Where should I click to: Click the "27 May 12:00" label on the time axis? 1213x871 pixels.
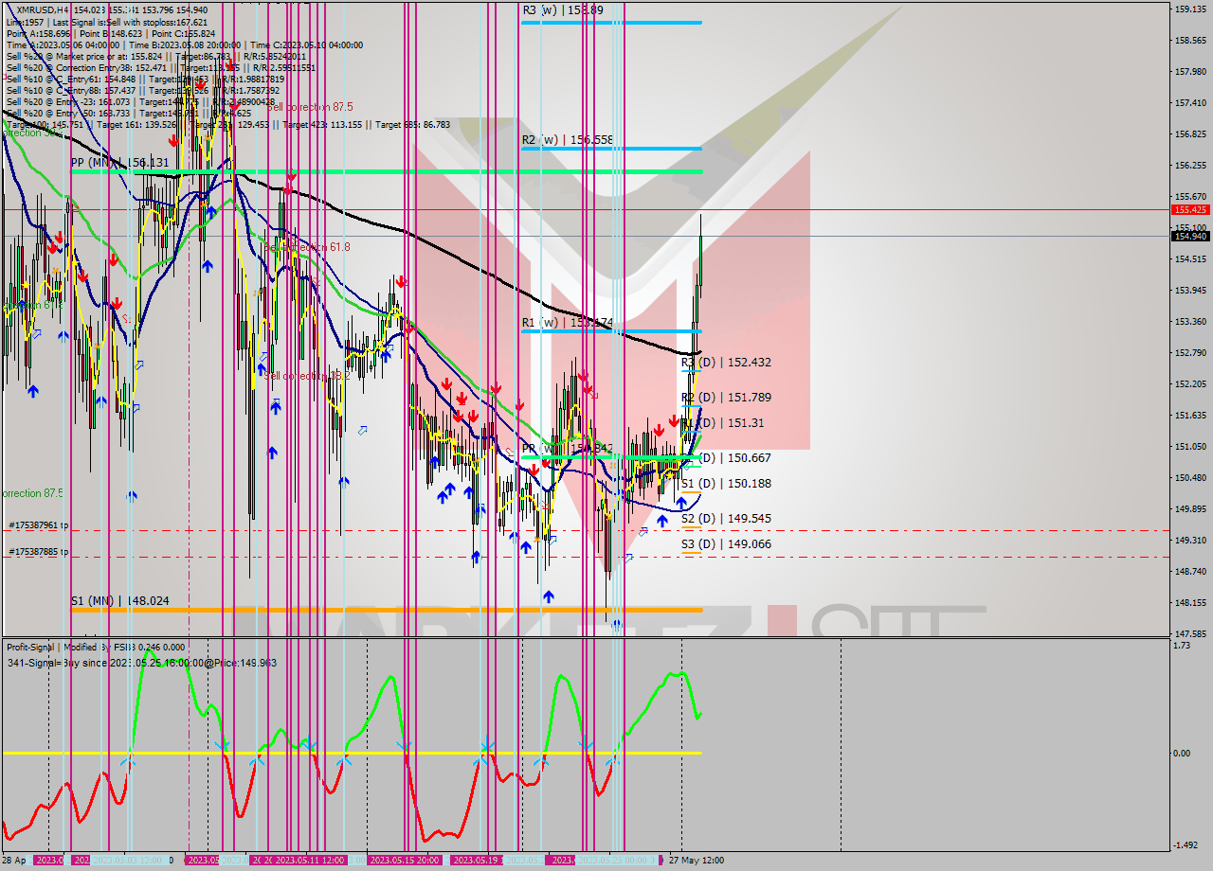tap(695, 862)
